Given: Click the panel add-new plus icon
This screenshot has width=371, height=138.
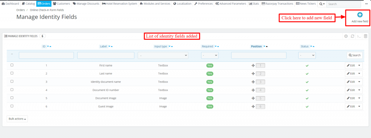Looking at the screenshot, I should coord(346,36).
